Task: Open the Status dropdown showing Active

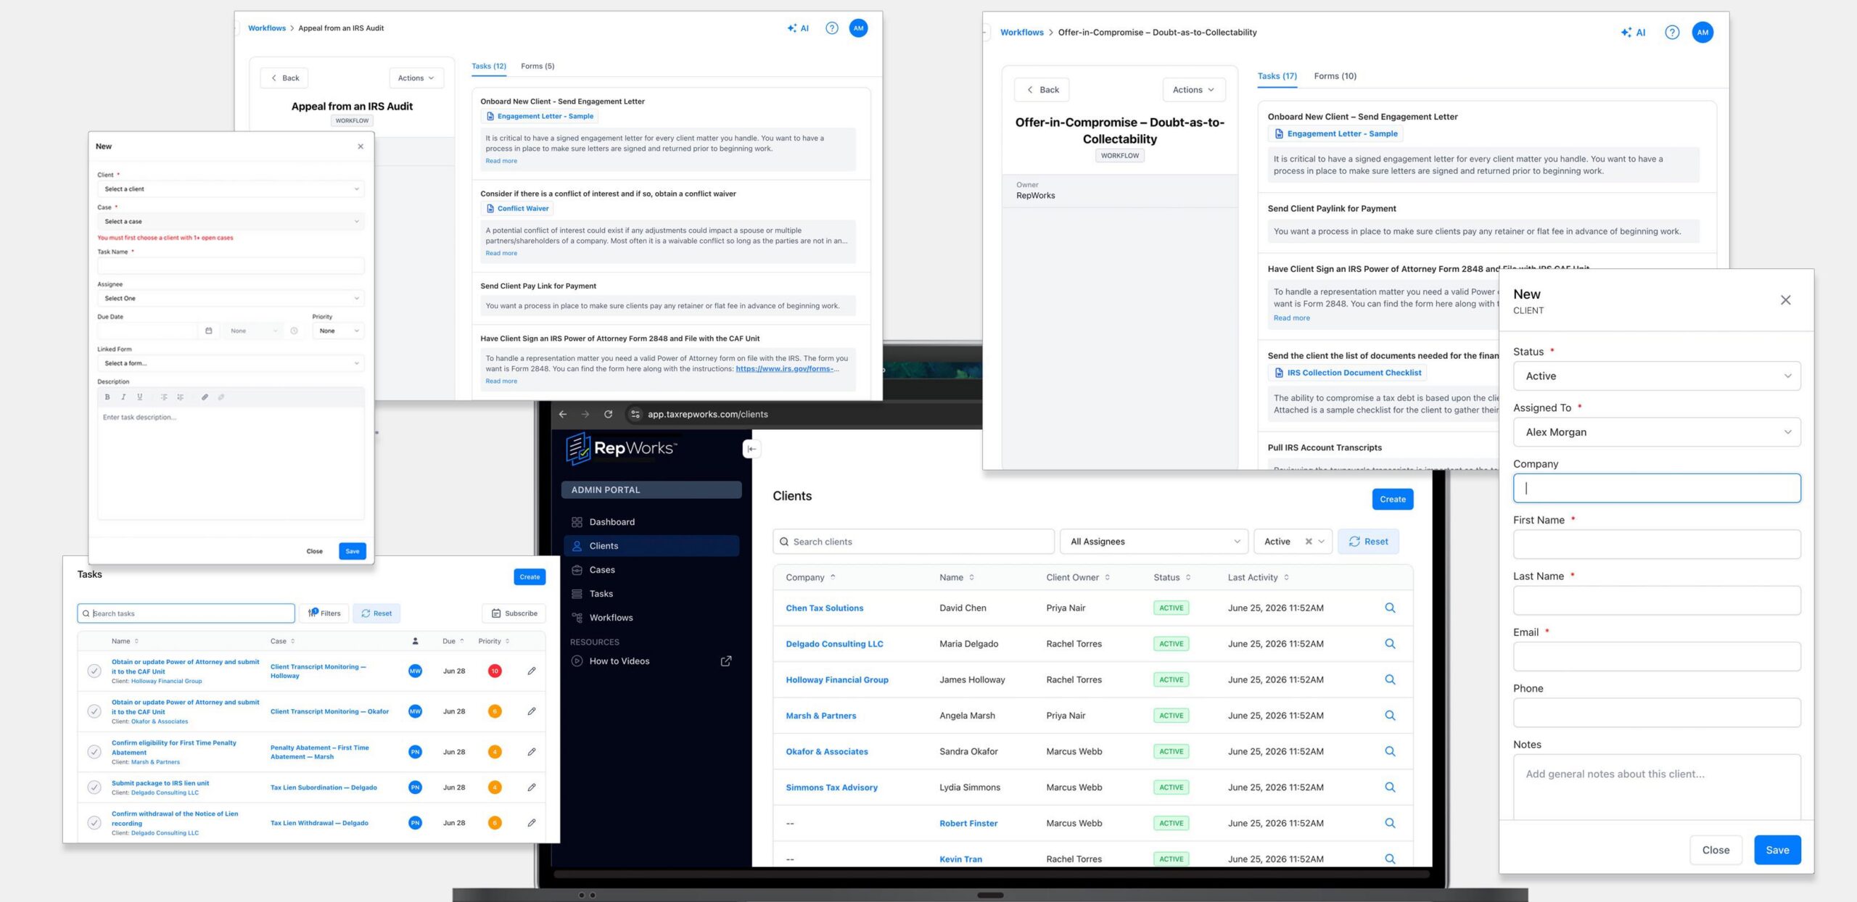Action: click(1657, 376)
